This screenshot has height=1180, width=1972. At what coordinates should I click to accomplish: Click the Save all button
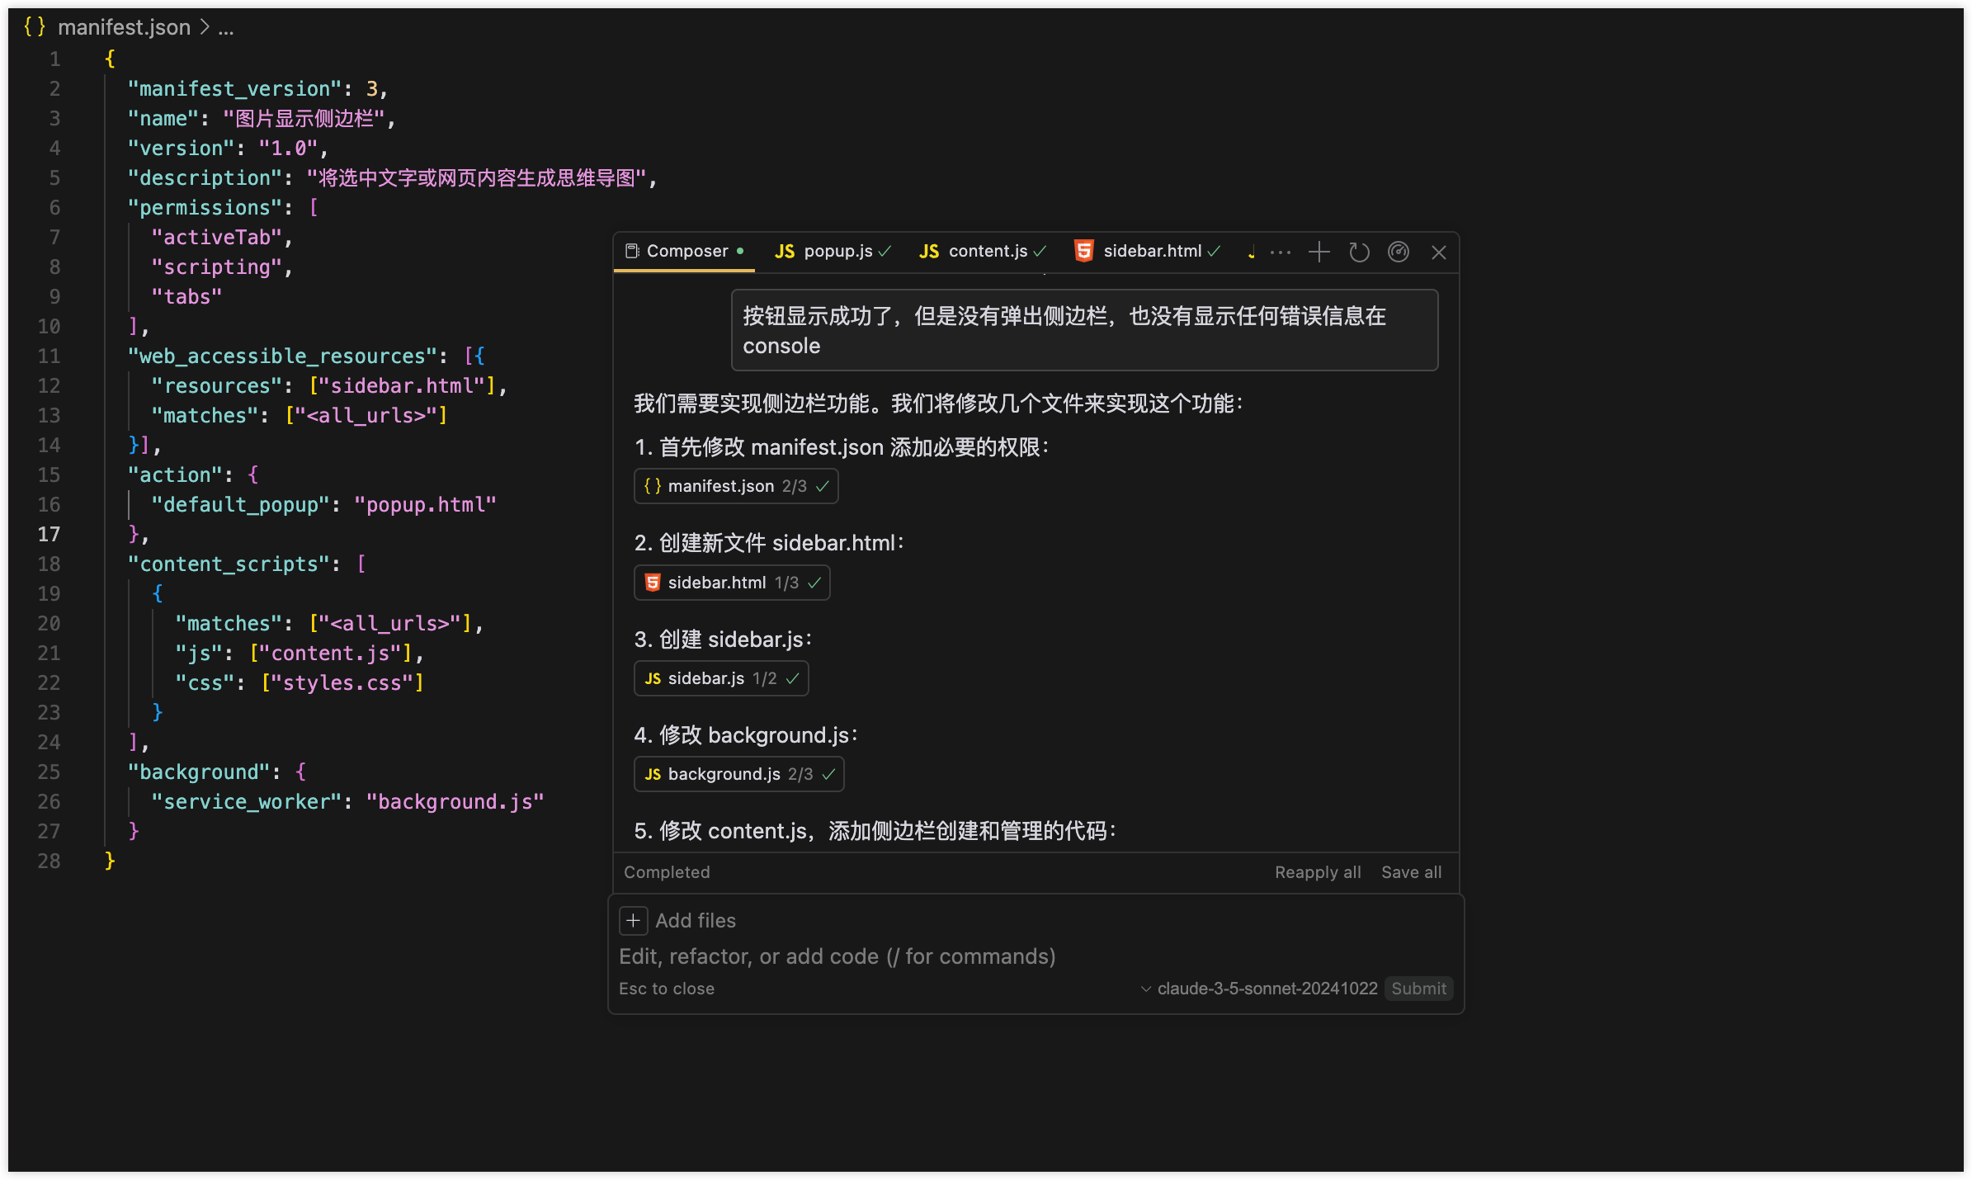click(1411, 872)
